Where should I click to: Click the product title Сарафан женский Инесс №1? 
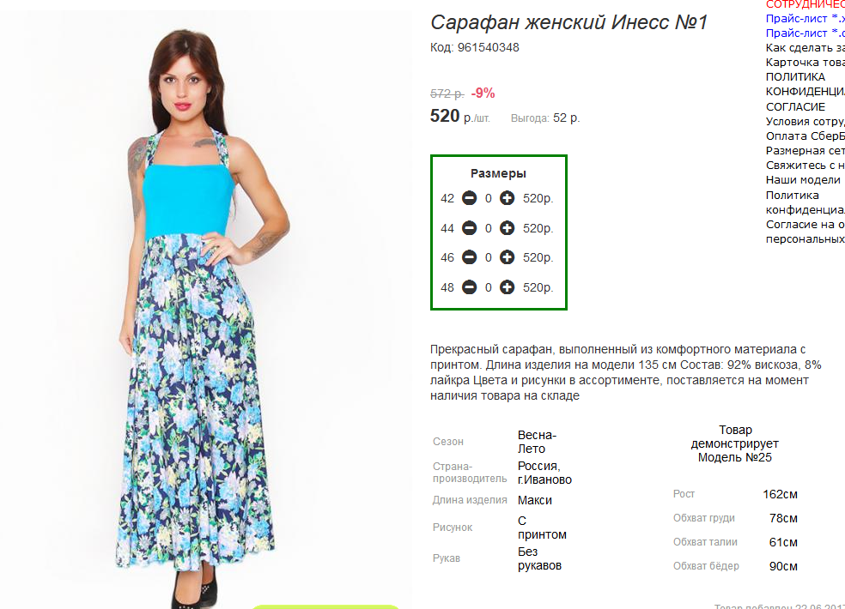[x=568, y=22]
